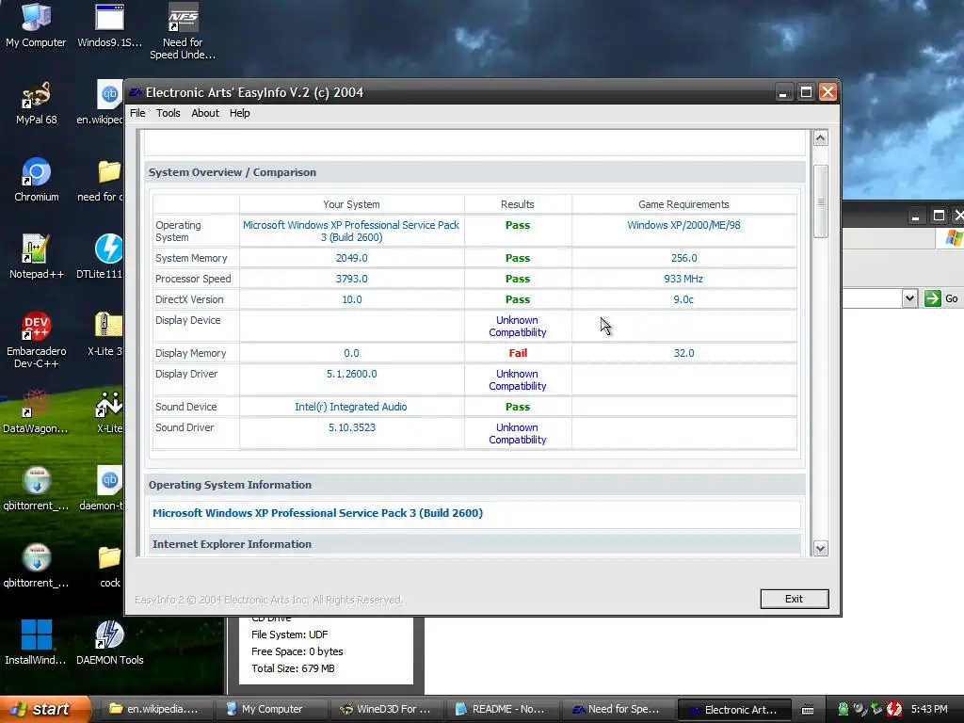Switch to My Computer taskbar item
964x723 pixels.
click(x=270, y=709)
